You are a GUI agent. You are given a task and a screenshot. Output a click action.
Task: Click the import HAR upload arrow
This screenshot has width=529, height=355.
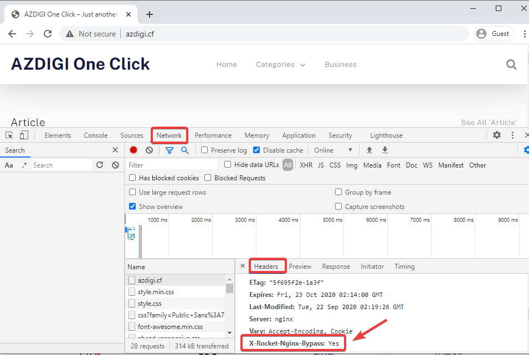(x=369, y=150)
